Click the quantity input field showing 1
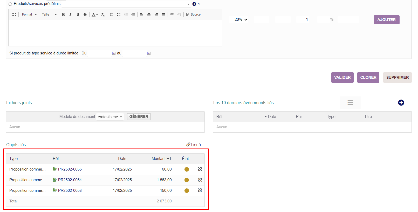The height and width of the screenshot is (212, 418). 303,19
